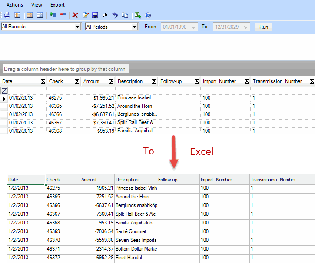Expand the All Records dropdown
Image resolution: width=315 pixels, height=268 pixels.
78,27
